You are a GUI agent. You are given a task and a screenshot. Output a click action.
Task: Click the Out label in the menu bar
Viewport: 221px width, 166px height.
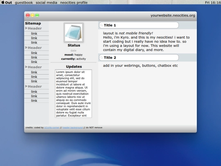tap(9, 2)
